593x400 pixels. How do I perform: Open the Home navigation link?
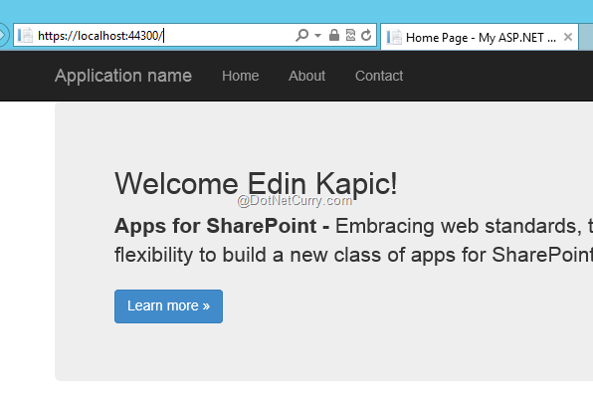pyautogui.click(x=241, y=76)
